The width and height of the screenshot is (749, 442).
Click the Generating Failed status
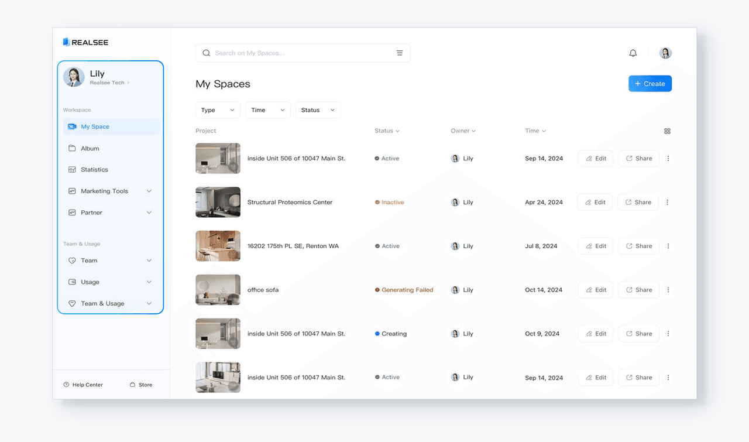[404, 290]
